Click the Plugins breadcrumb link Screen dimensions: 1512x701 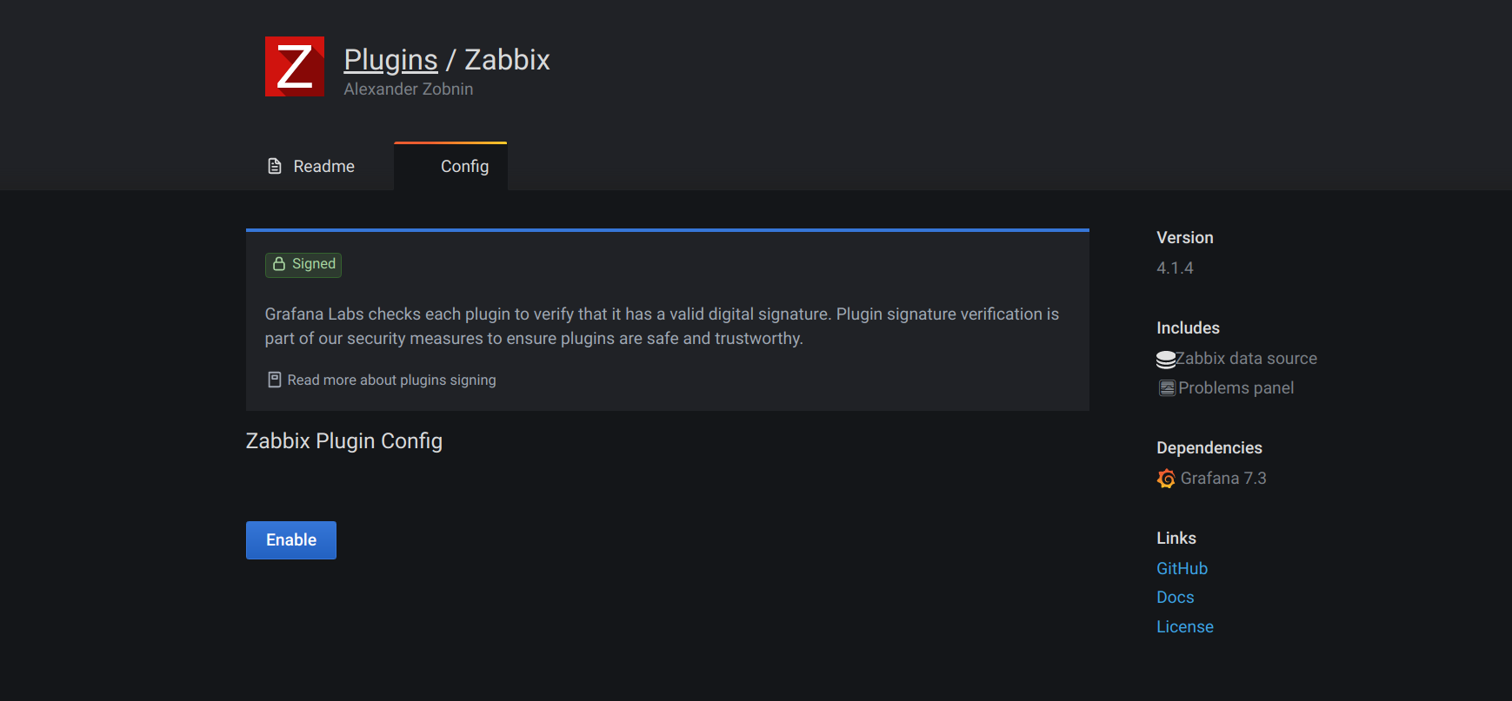[x=390, y=59]
